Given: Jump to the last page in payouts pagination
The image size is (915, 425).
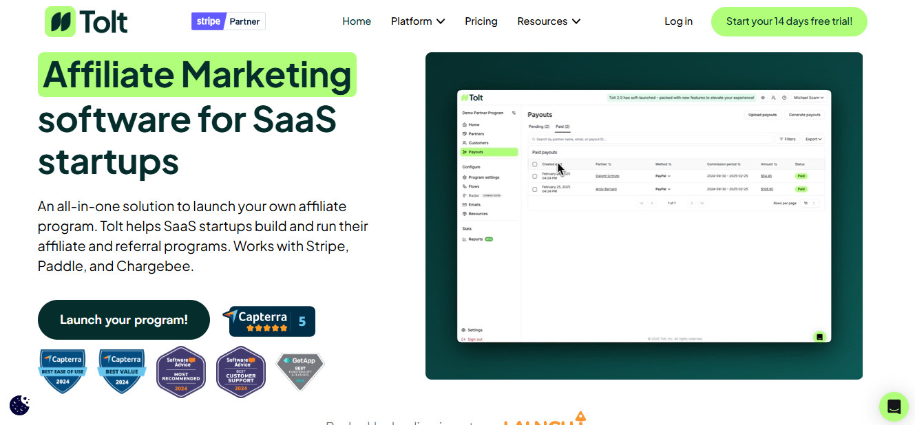Looking at the screenshot, I should click(702, 203).
